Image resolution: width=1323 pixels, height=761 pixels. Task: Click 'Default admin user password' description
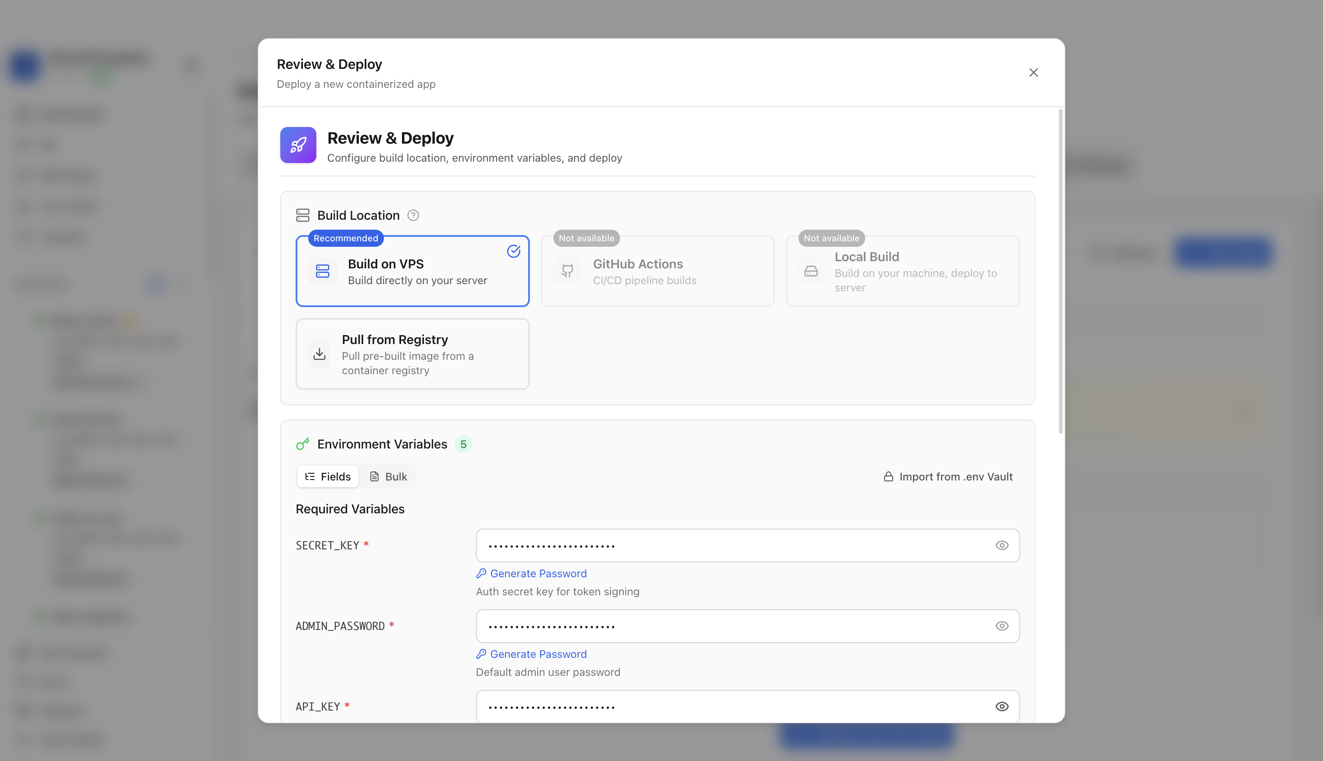pyautogui.click(x=548, y=672)
